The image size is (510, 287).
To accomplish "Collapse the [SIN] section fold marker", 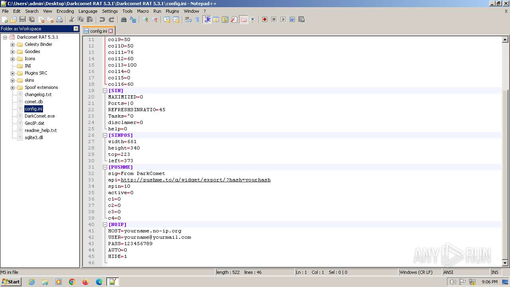I will click(105, 90).
